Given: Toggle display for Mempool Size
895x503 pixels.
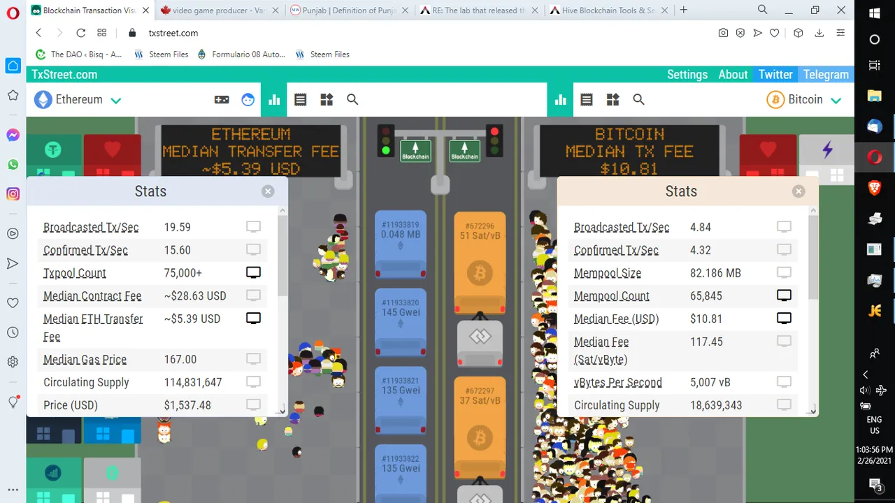Looking at the screenshot, I should pos(784,273).
